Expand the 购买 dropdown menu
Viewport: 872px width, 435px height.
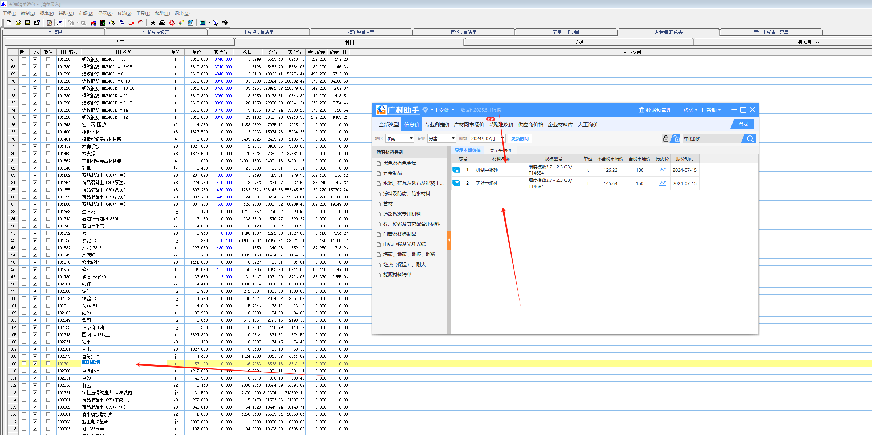coord(690,110)
